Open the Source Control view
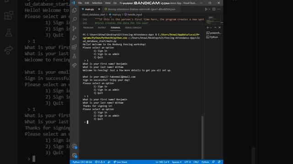Image resolution: width=293 pixels, height=164 pixels. (74, 28)
